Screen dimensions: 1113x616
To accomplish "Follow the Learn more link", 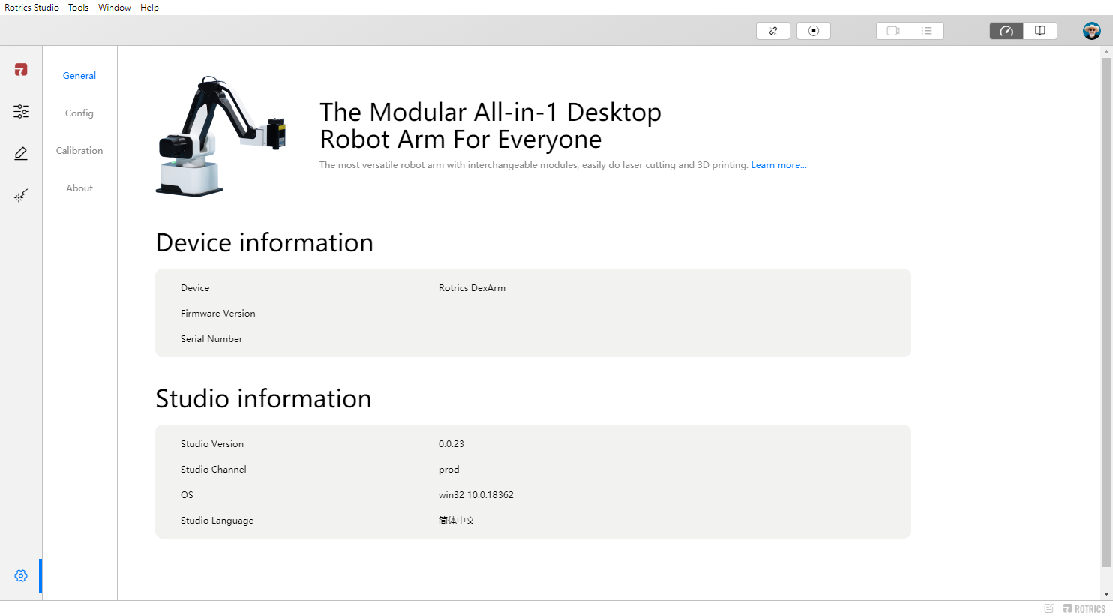I will 778,165.
